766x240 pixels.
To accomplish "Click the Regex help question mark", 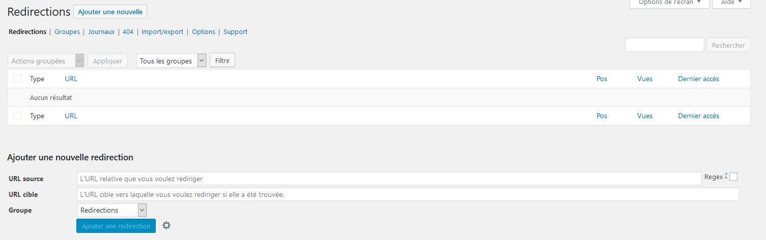I will tap(726, 176).
